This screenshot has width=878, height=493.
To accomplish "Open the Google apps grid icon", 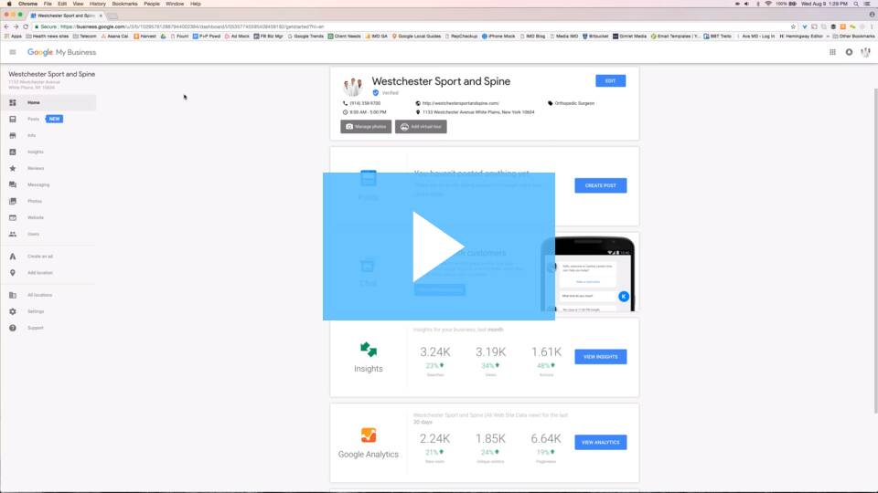I will coord(832,52).
